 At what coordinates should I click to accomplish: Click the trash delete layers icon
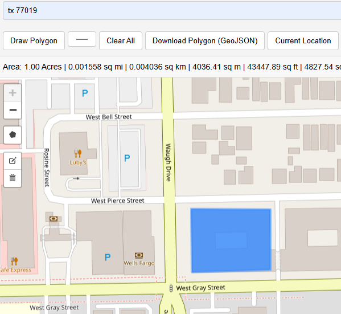[x=13, y=178]
